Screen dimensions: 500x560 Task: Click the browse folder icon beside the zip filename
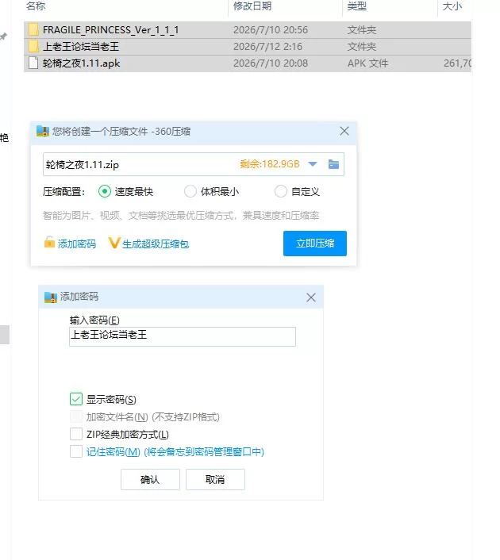pyautogui.click(x=333, y=164)
